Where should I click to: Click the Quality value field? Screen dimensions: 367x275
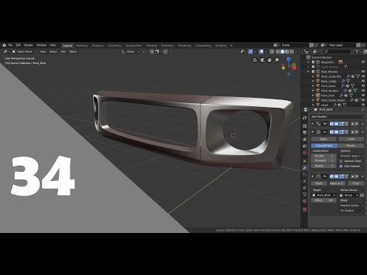click(323, 166)
